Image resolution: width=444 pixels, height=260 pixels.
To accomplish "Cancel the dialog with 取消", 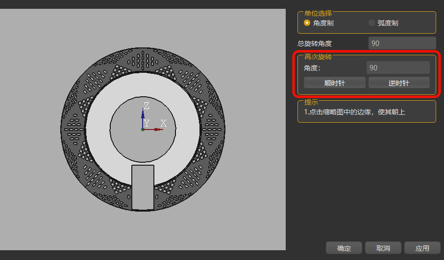I will (383, 248).
